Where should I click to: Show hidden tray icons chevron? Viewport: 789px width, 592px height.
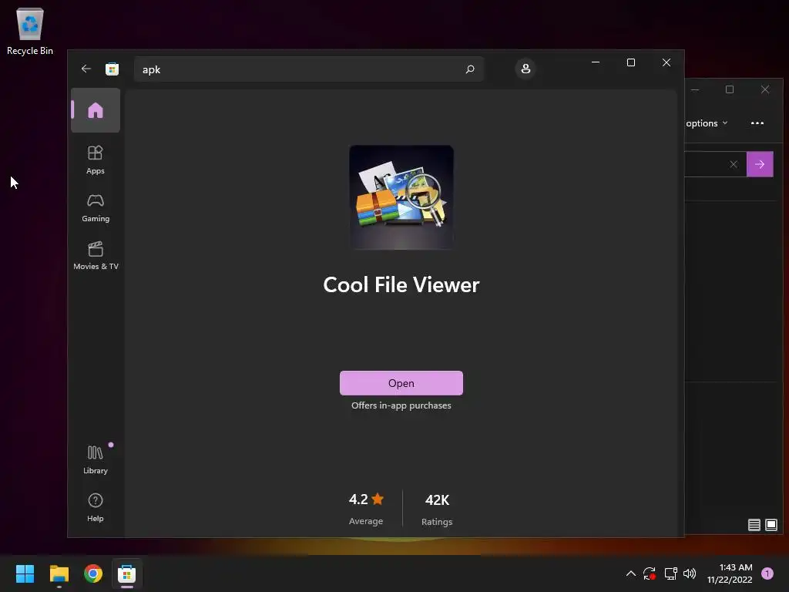[630, 573]
